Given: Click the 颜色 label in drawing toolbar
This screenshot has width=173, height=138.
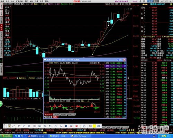Looking at the screenshot, I should (x=90, y=126).
